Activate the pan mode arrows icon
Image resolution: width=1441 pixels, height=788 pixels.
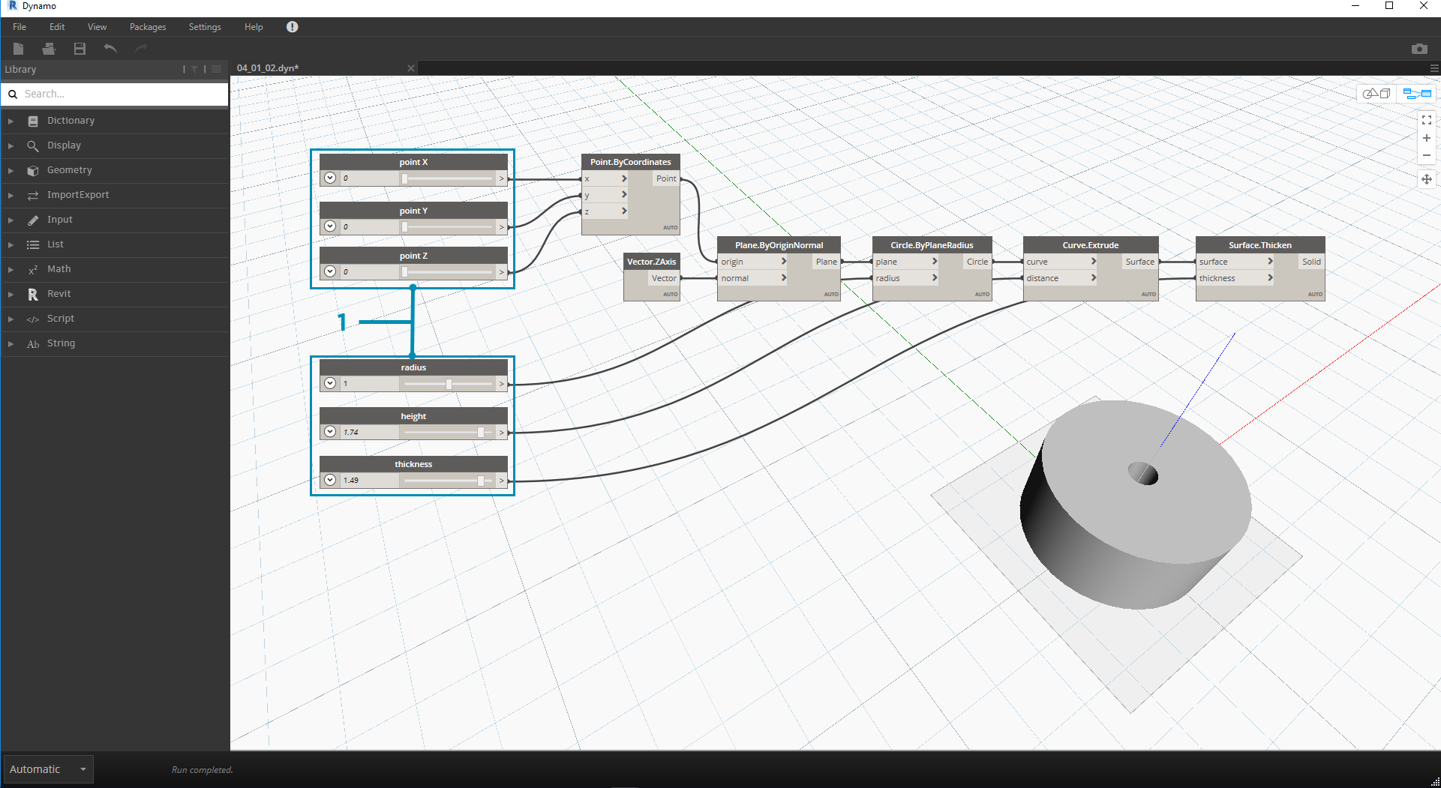click(1426, 179)
